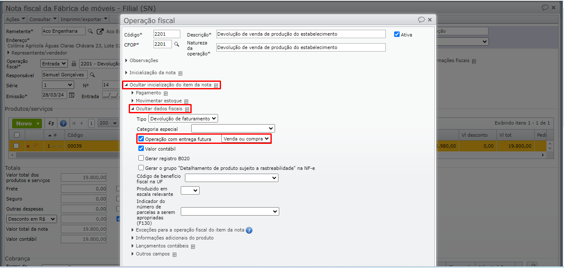Open Produzido em escala relevante dropdown
Viewport: 564px width, 268px height.
pos(190,190)
